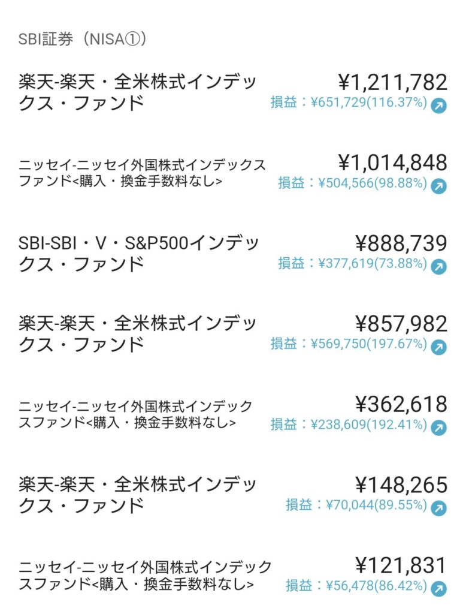Select the SBI証券（NISA①）account header
This screenshot has height=614, width=466.
click(x=83, y=39)
